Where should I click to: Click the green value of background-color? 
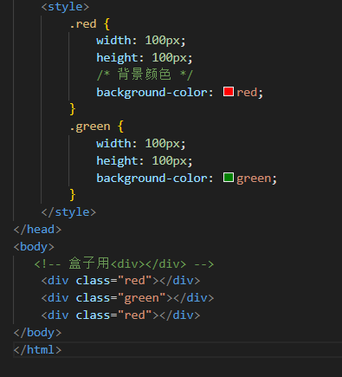[x=254, y=179]
